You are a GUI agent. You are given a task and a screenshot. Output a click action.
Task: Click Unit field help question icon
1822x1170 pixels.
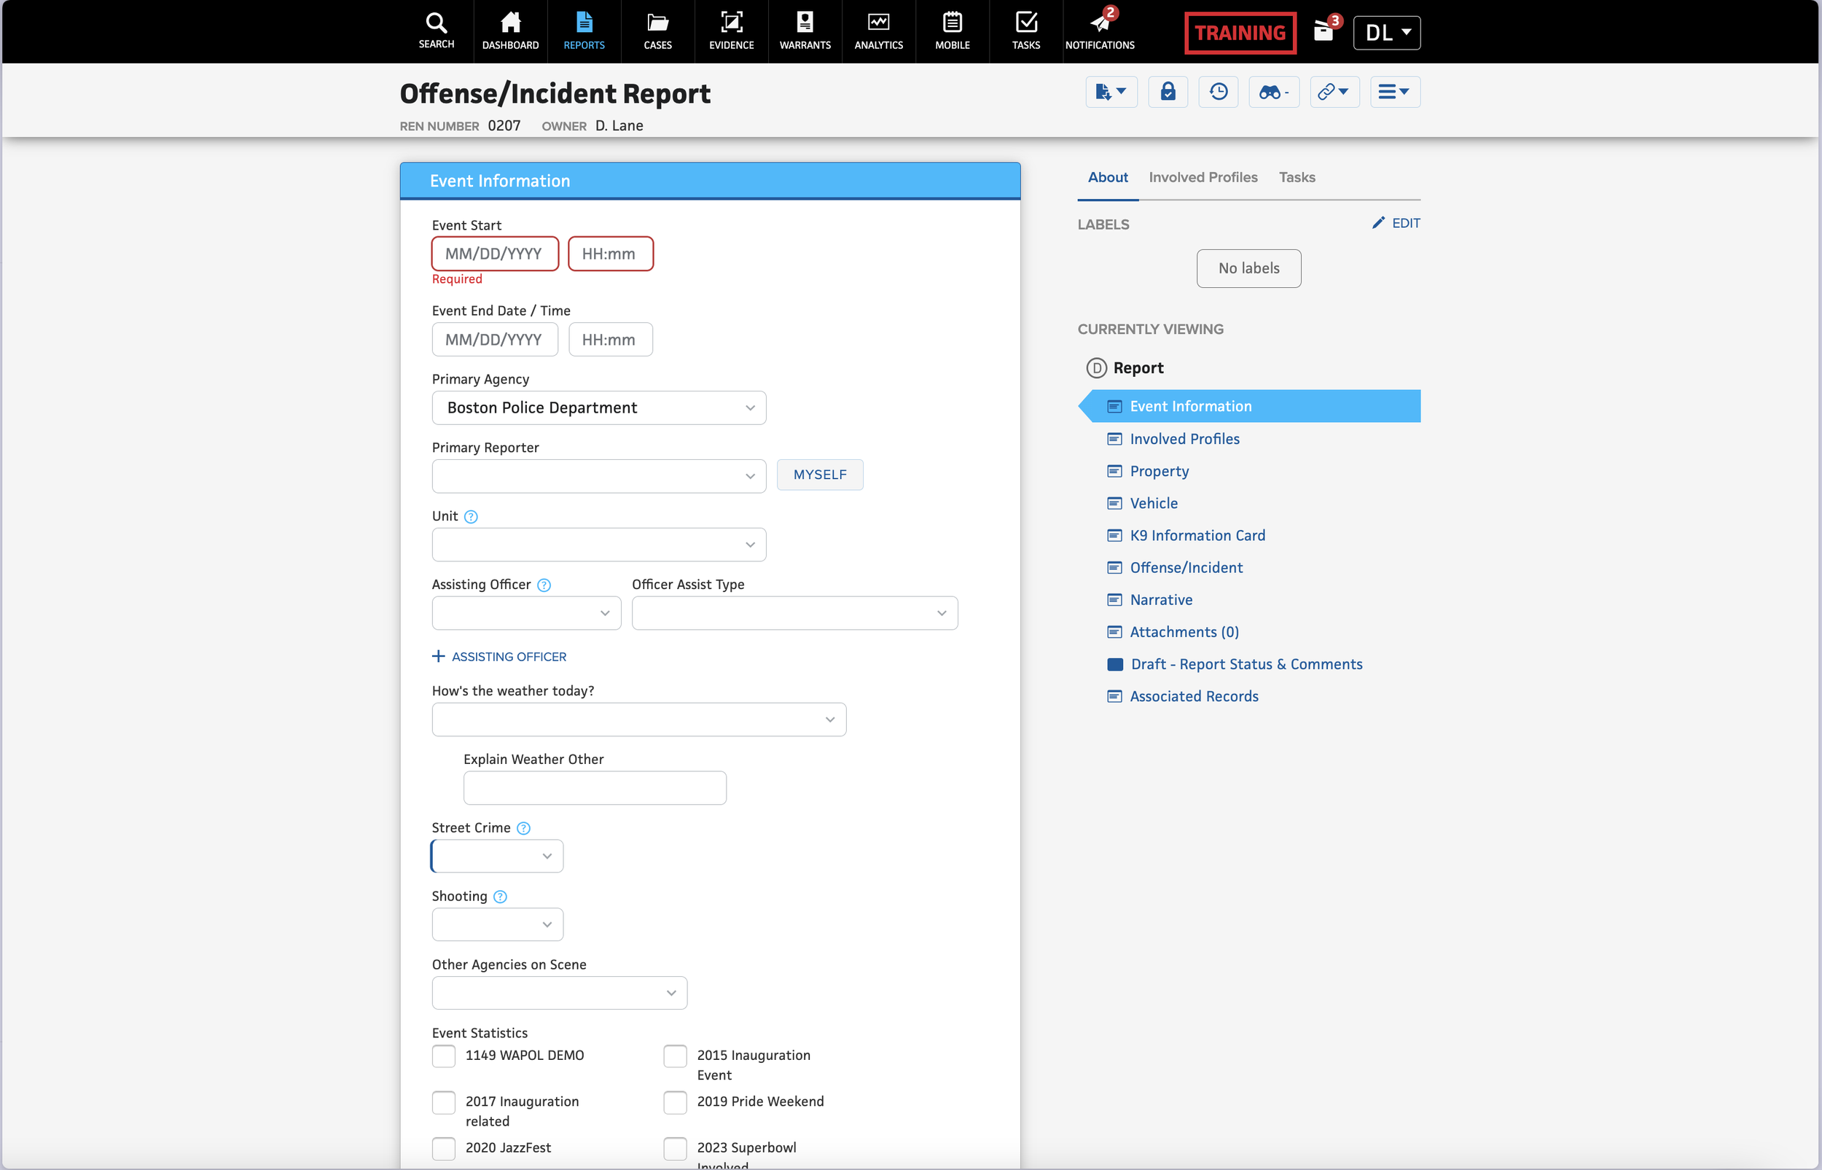pos(471,517)
